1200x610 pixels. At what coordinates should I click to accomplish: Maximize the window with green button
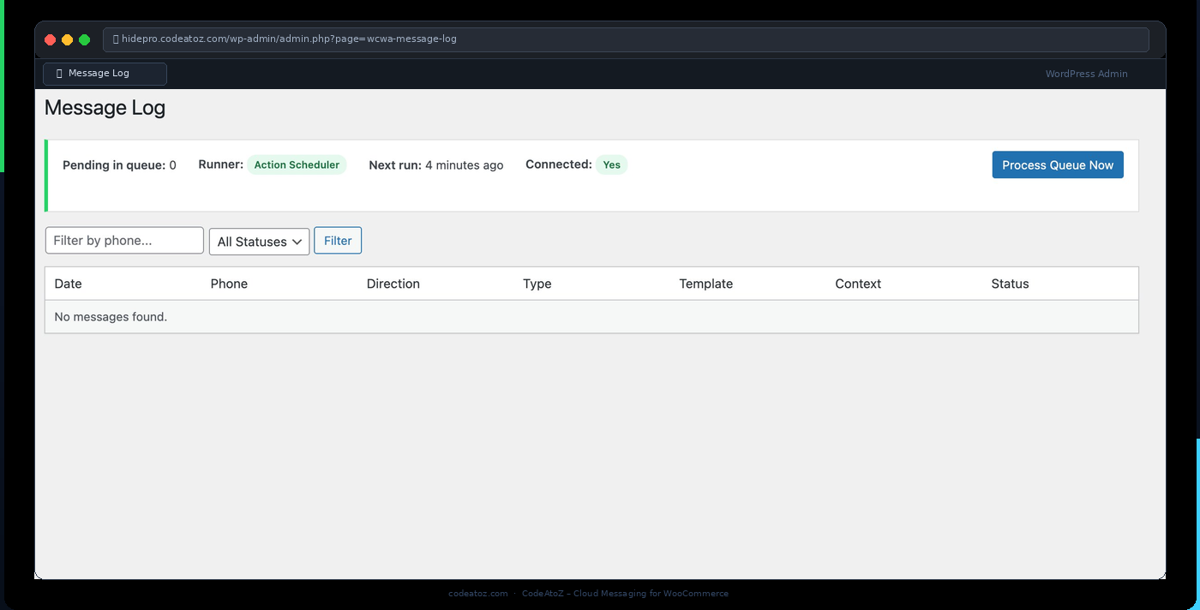click(x=84, y=40)
